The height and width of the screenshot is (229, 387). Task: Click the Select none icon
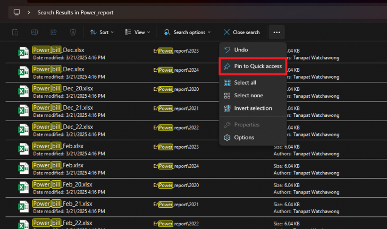[x=227, y=96]
